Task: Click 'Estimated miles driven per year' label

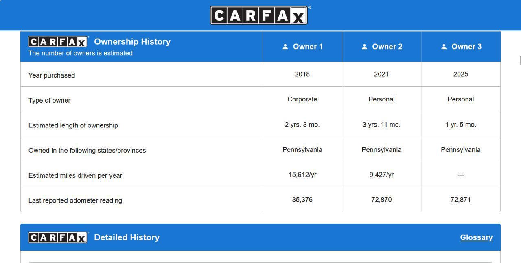Action: [75, 176]
